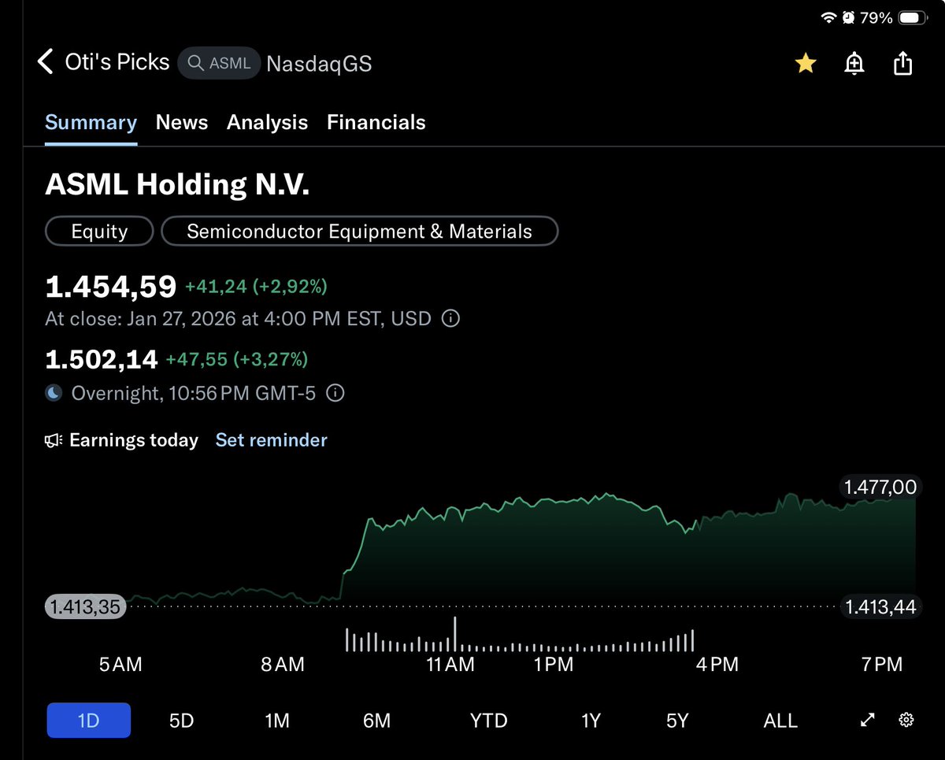Image resolution: width=945 pixels, height=760 pixels.
Task: Tap the earnings megaphone icon
Action: (54, 440)
